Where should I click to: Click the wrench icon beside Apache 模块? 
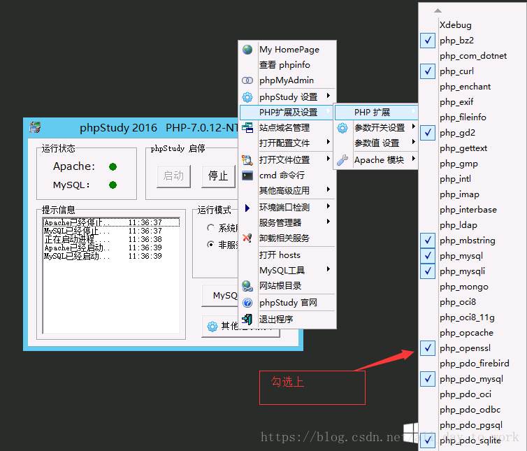[x=342, y=160]
